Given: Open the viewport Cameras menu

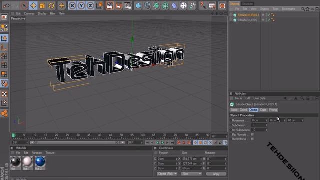Looking at the screenshot, I should 29,13.
